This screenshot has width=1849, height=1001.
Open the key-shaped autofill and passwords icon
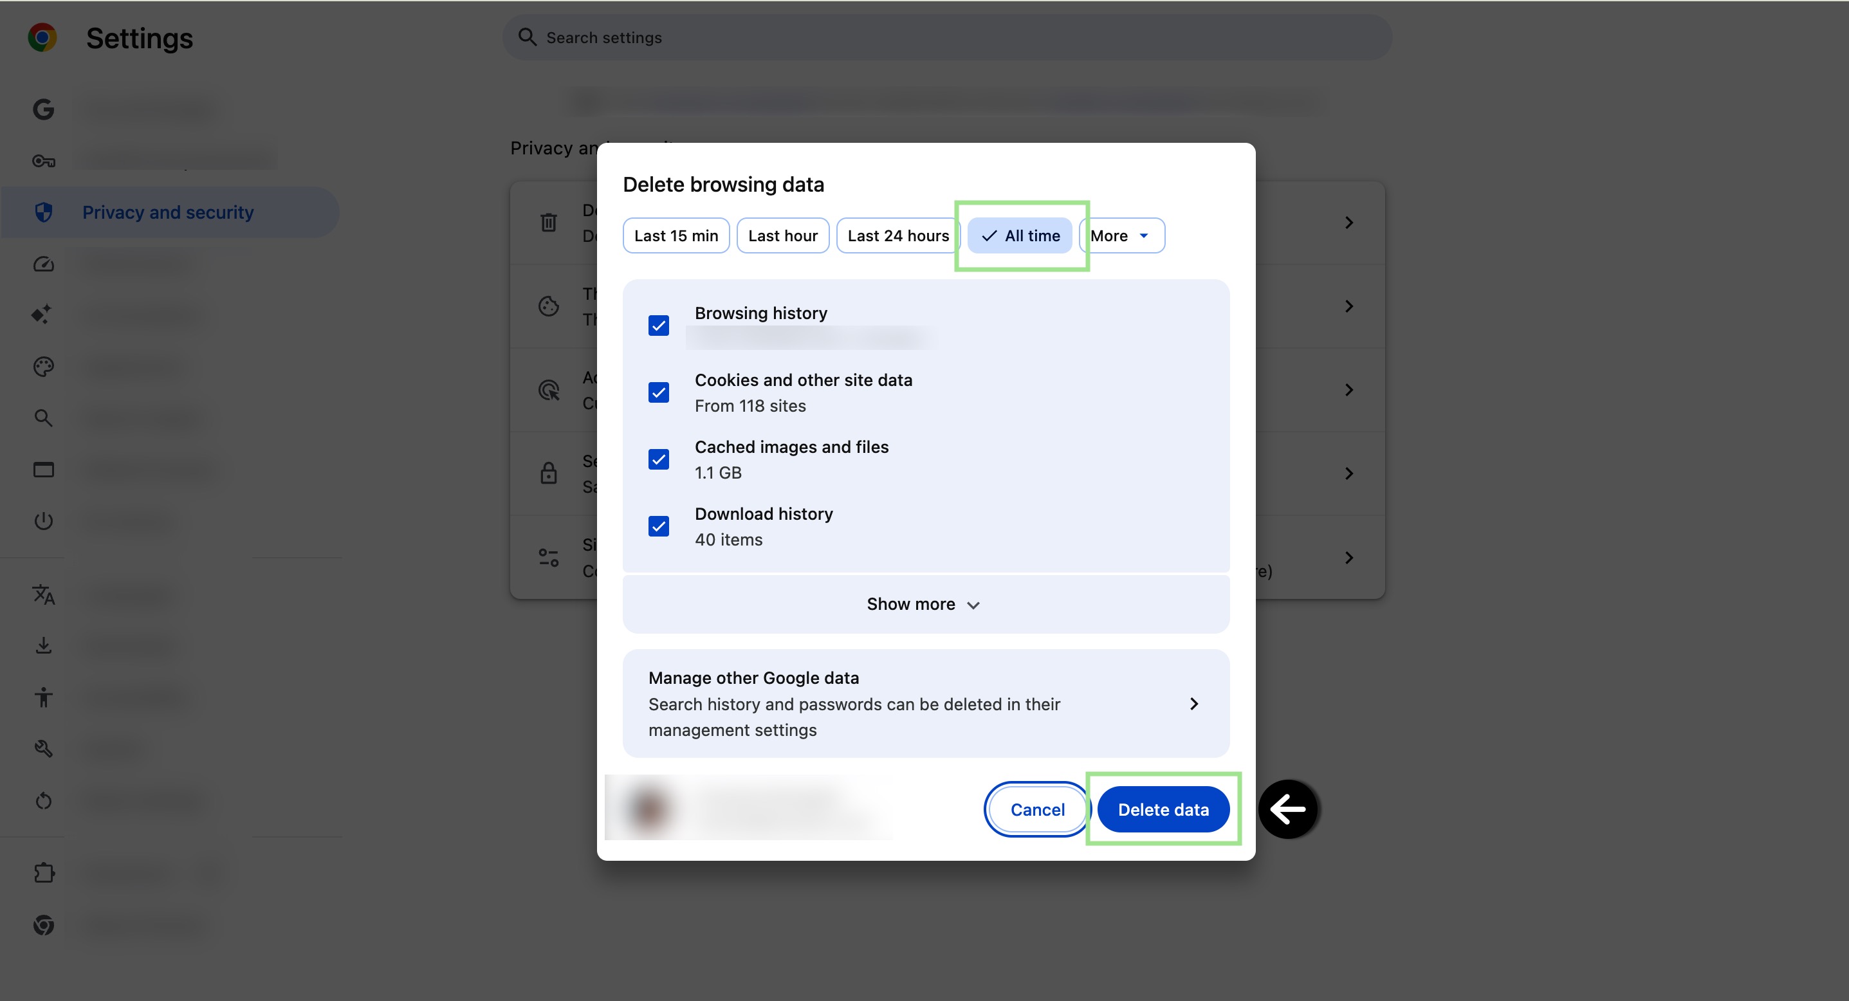click(43, 161)
